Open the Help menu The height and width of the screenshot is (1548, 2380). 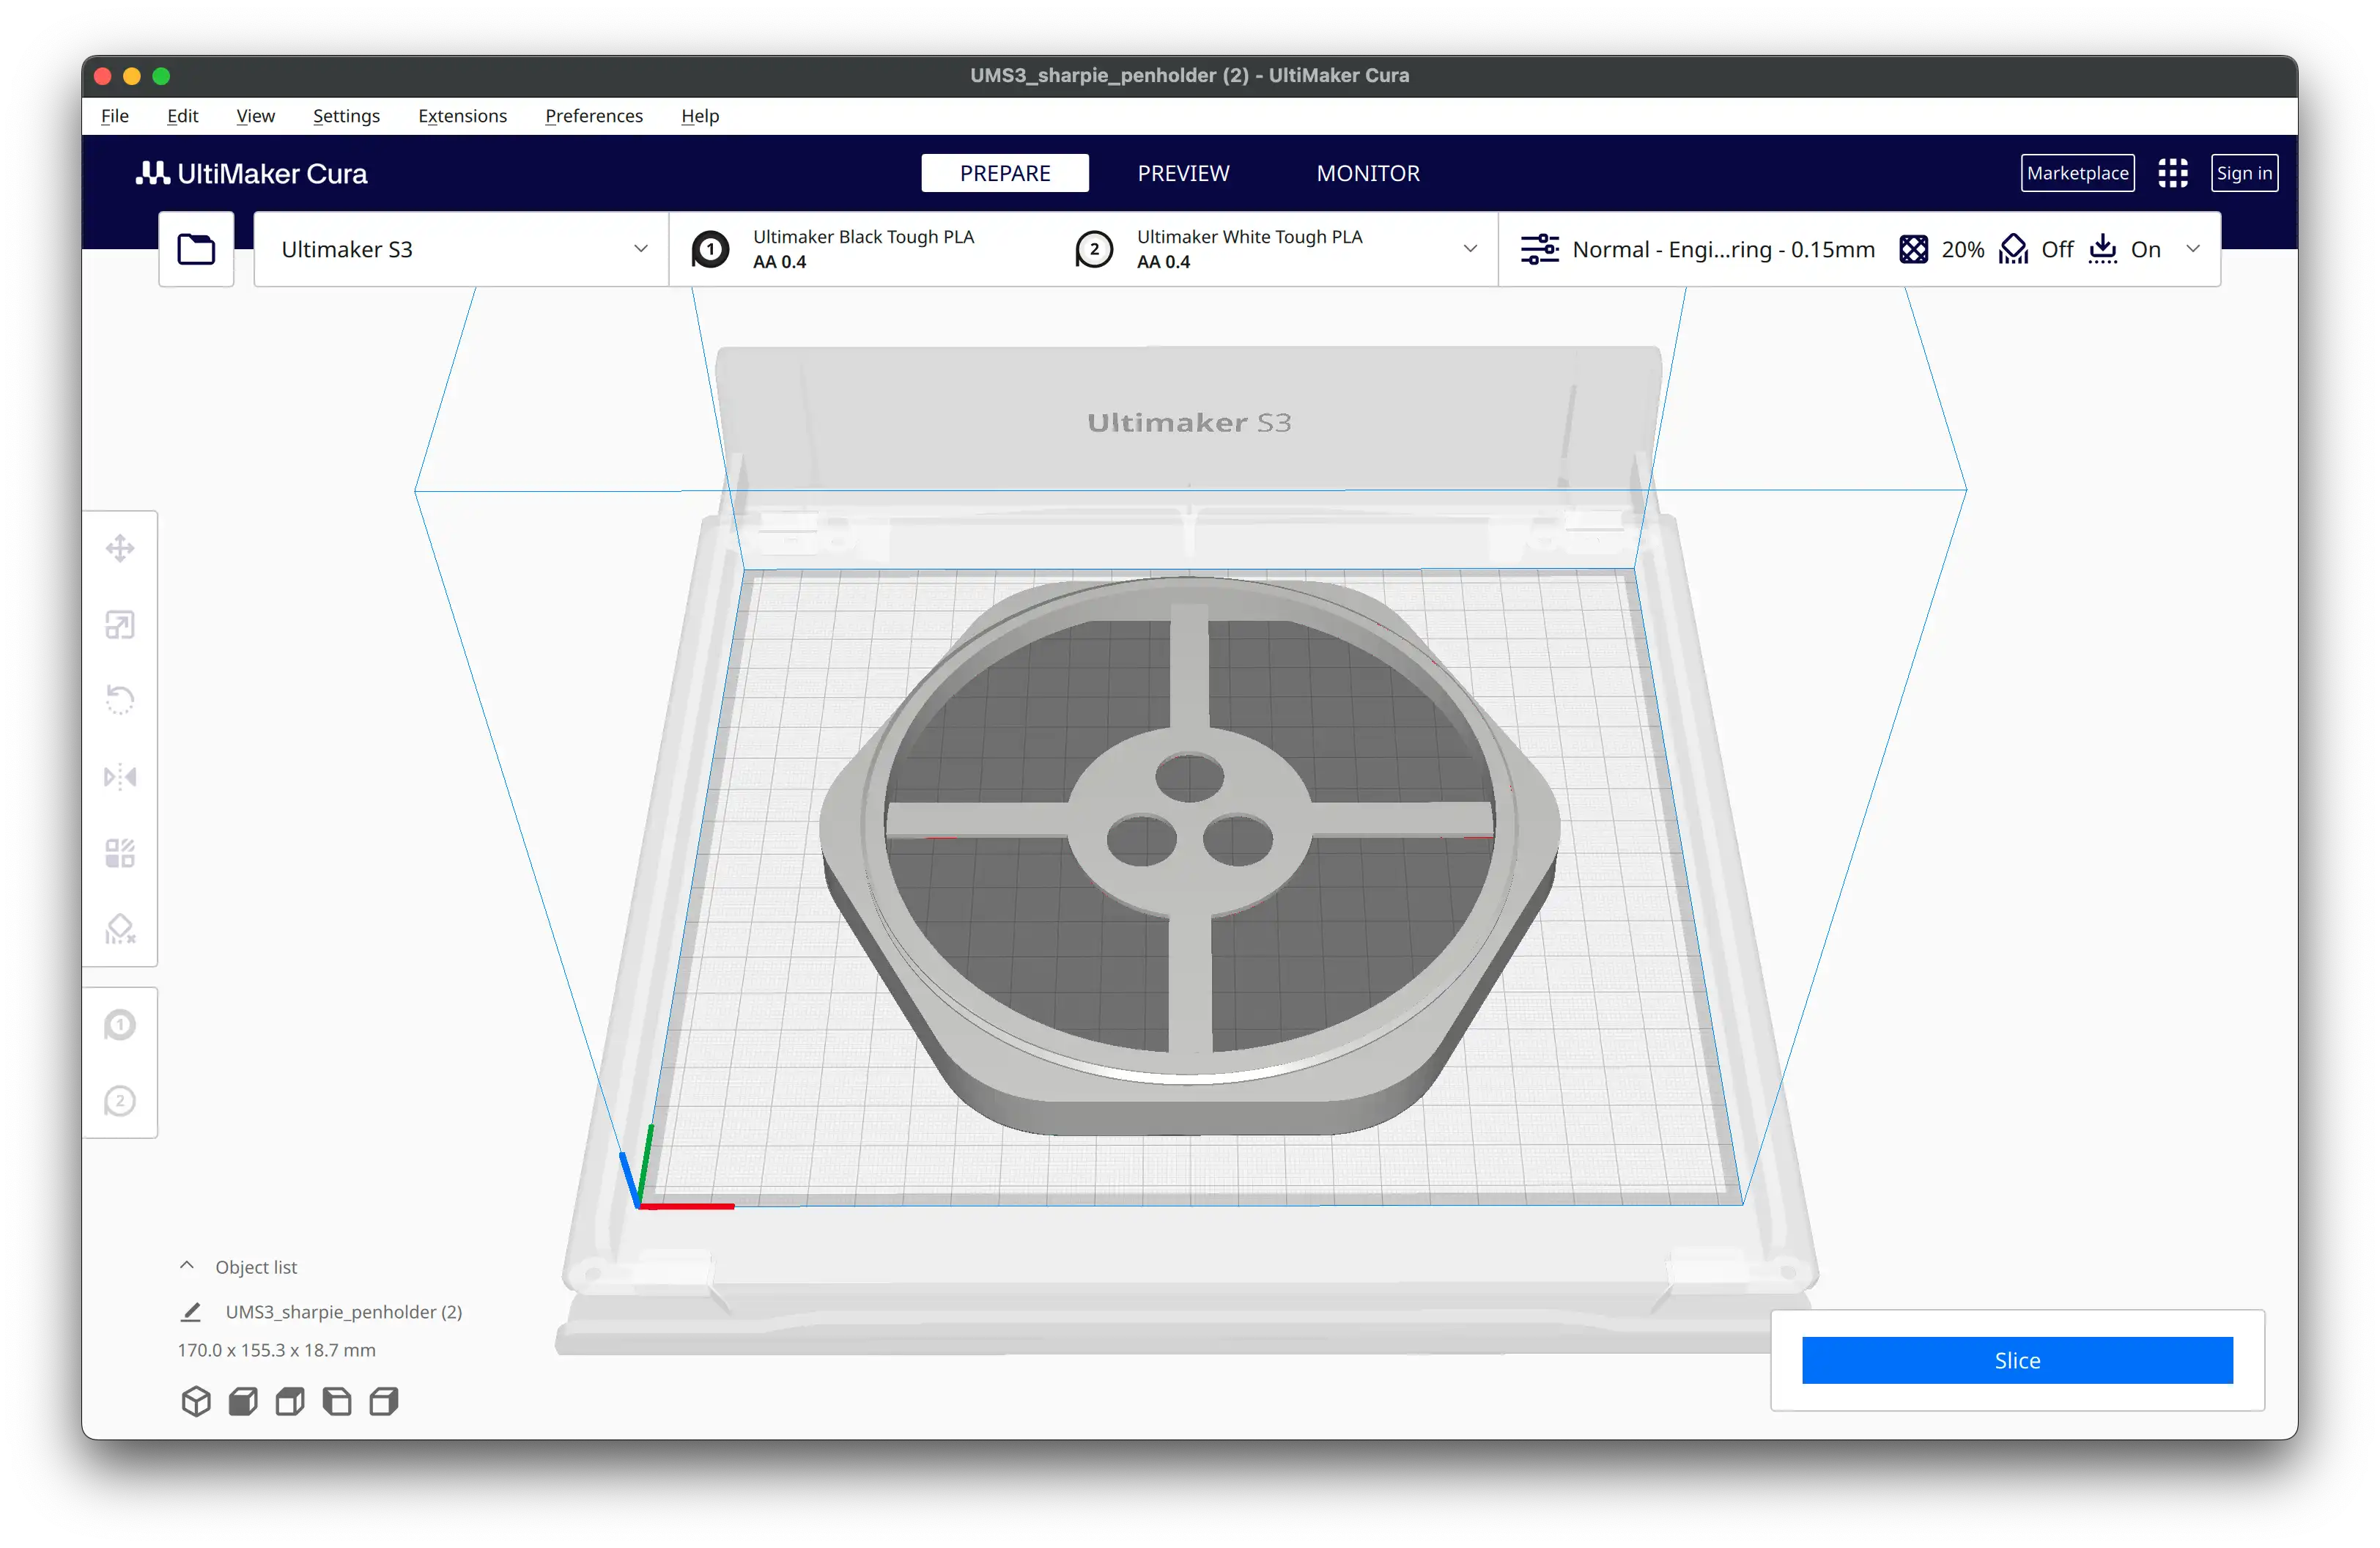[700, 116]
